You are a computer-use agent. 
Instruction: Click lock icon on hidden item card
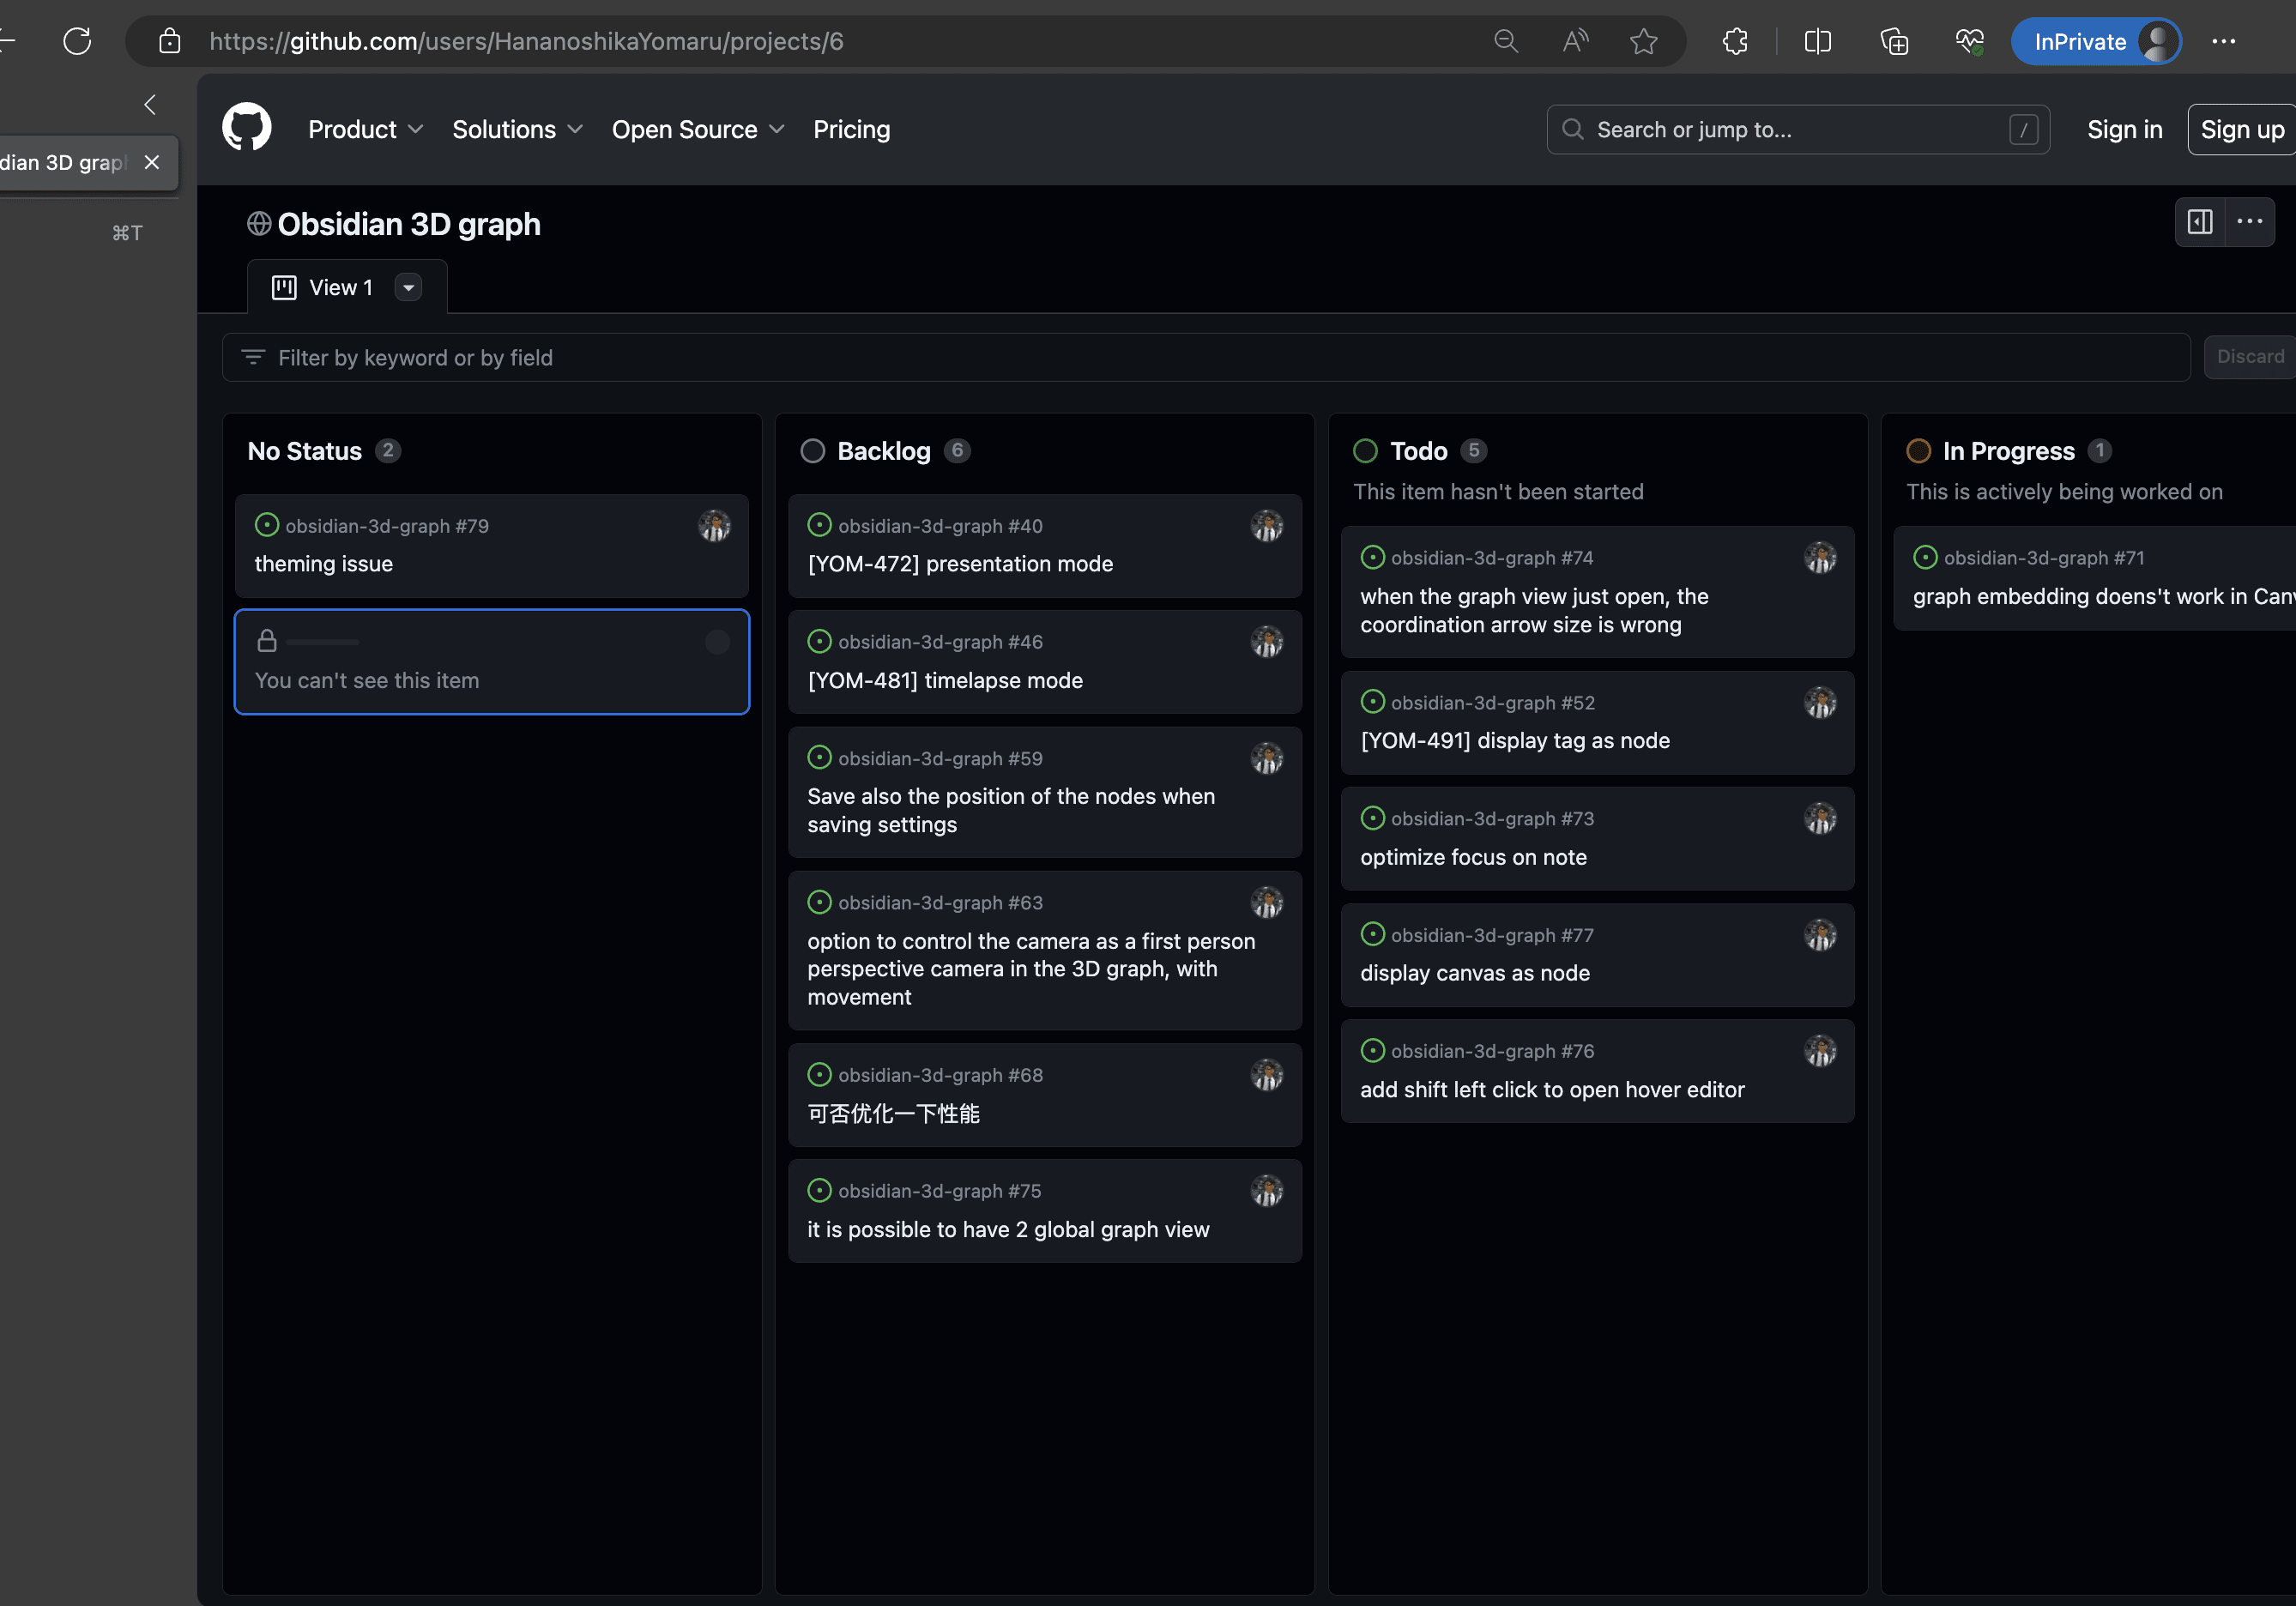pos(267,641)
